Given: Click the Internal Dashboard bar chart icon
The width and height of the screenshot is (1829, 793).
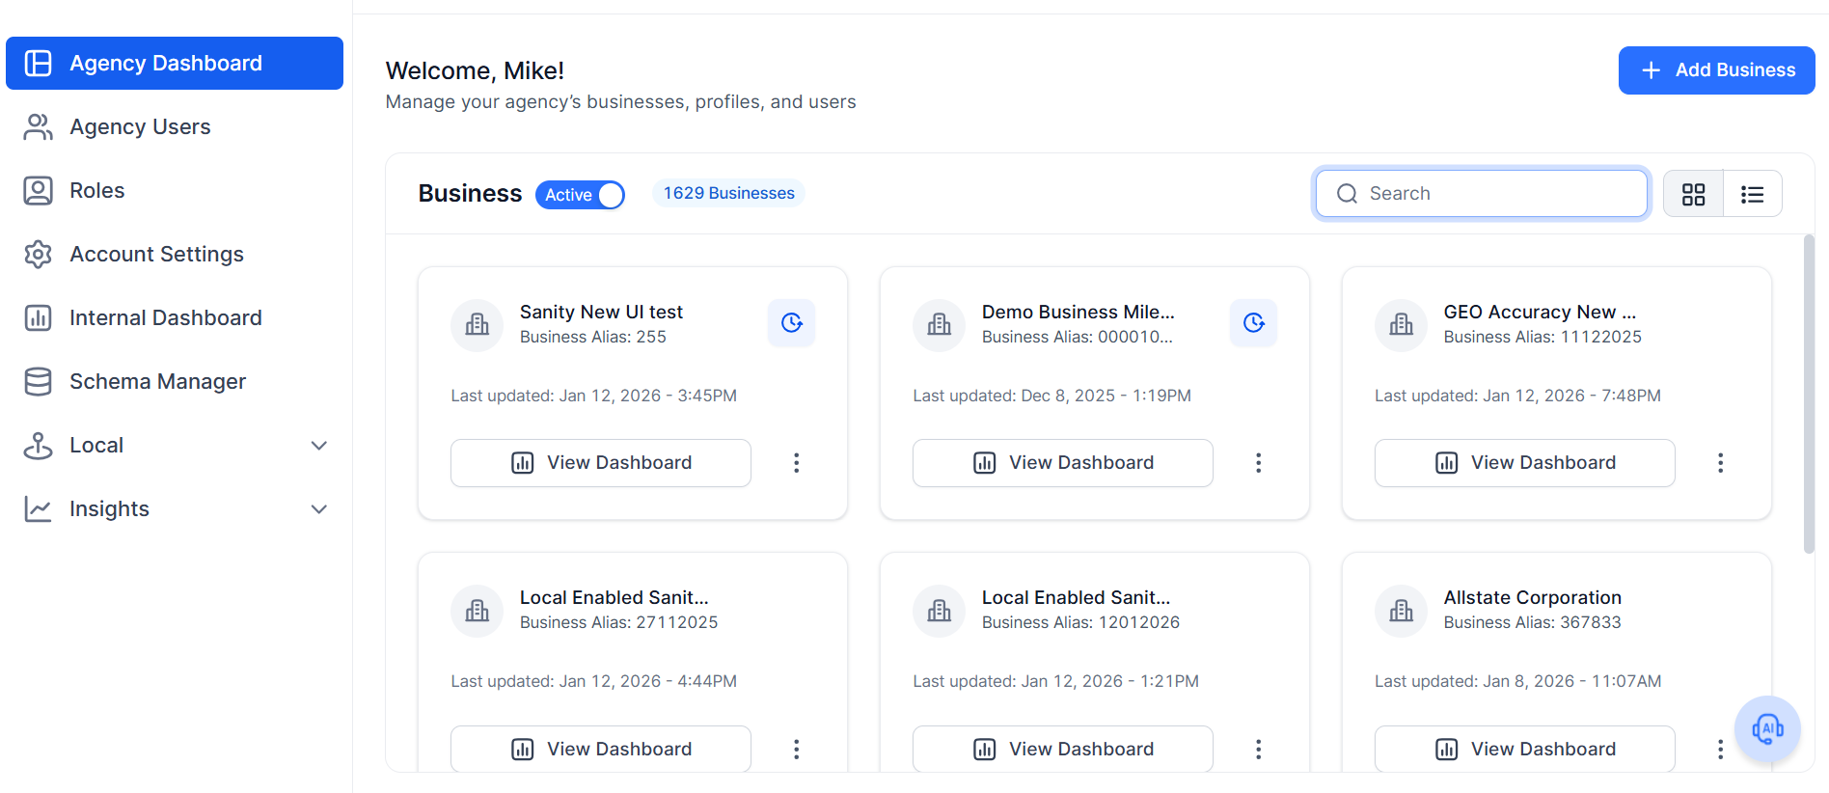Looking at the screenshot, I should tap(38, 317).
